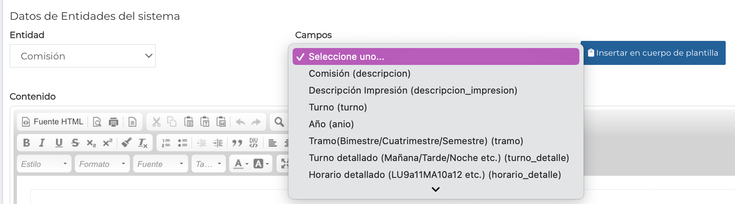Select the 'Turno (turno)' option

337,107
